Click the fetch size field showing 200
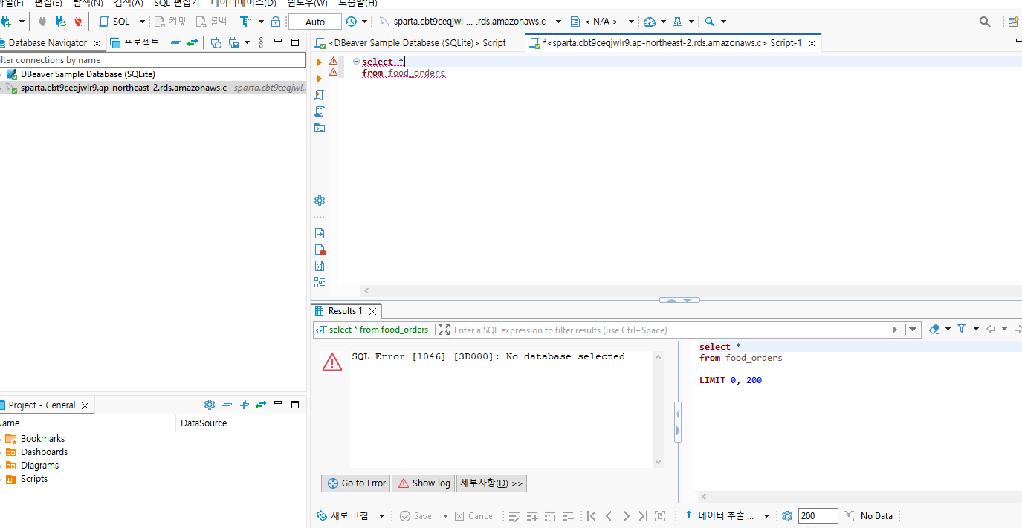Screen dimensions: 1022x528 tap(818, 516)
